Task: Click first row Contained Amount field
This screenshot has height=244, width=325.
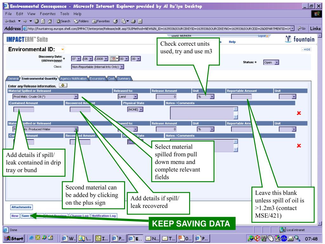Action: tap(23, 110)
